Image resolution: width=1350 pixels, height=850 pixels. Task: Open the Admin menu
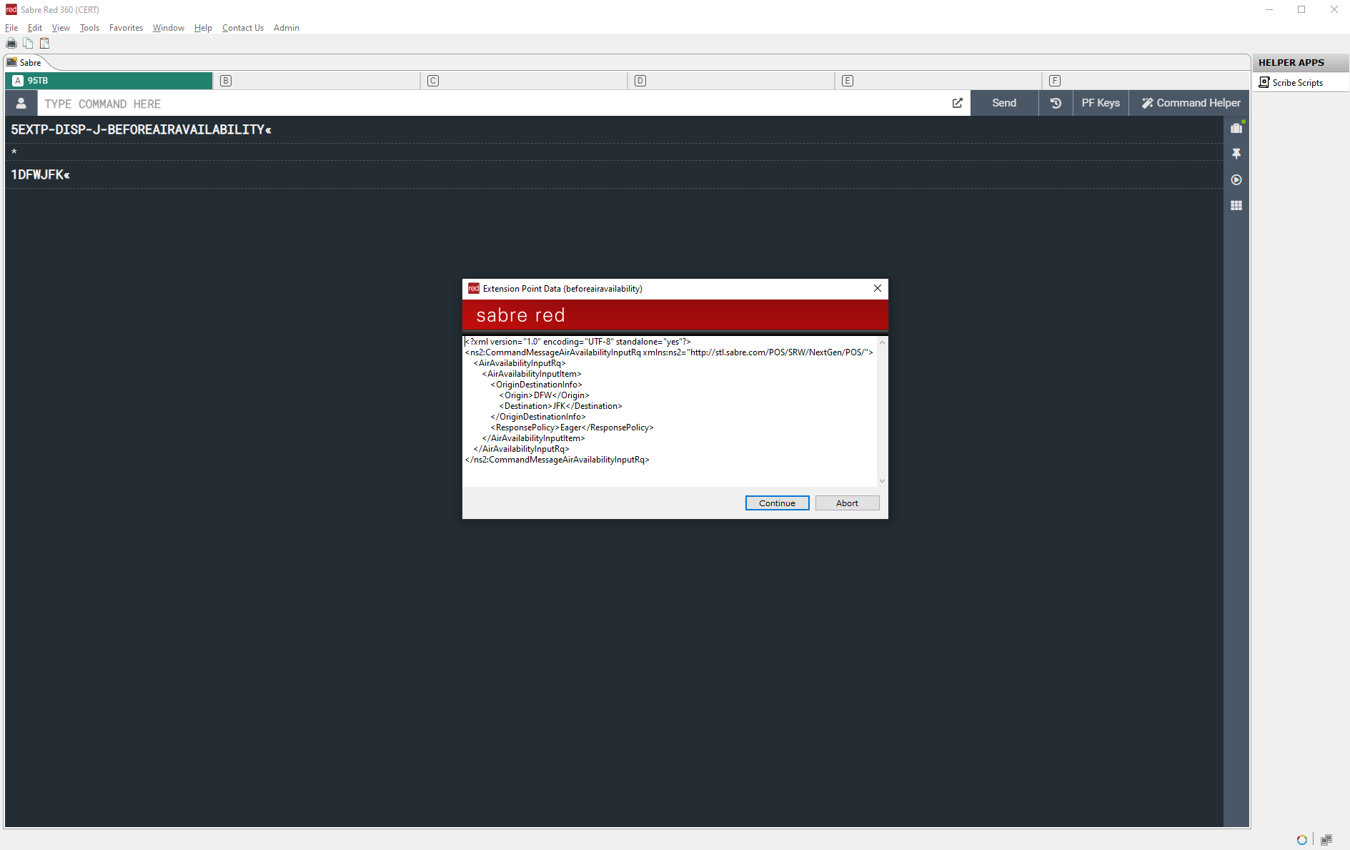coord(286,28)
